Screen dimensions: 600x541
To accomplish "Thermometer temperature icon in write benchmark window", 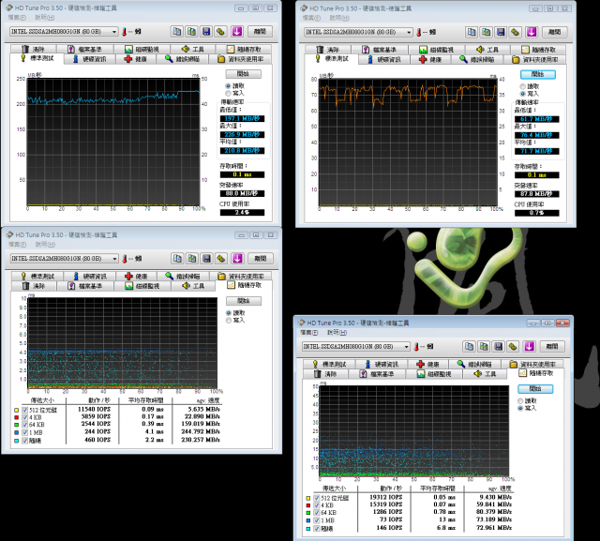I will click(x=419, y=33).
